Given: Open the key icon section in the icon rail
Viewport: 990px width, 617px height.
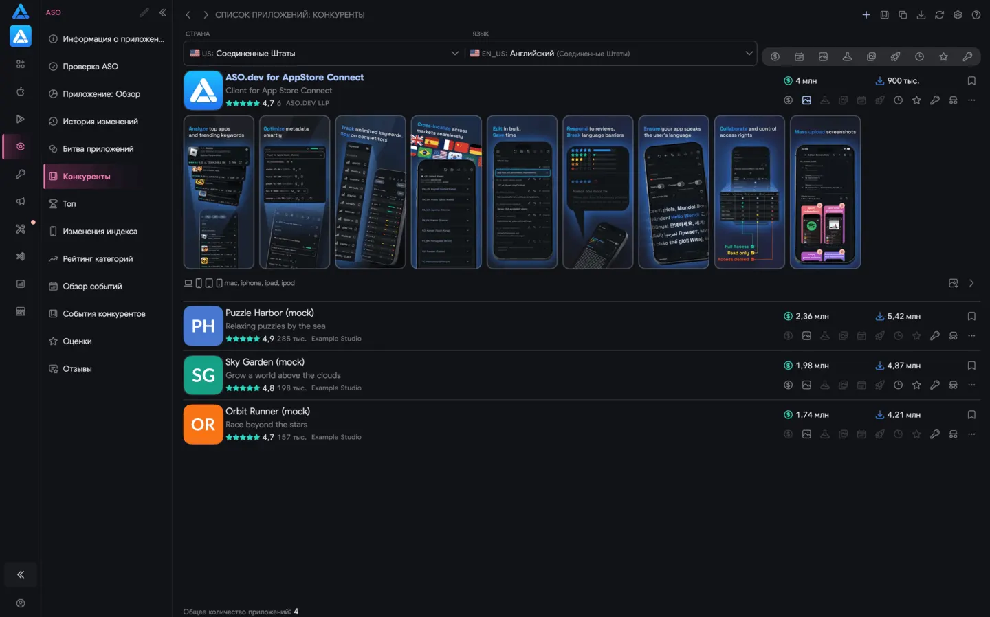Looking at the screenshot, I should coord(21,174).
